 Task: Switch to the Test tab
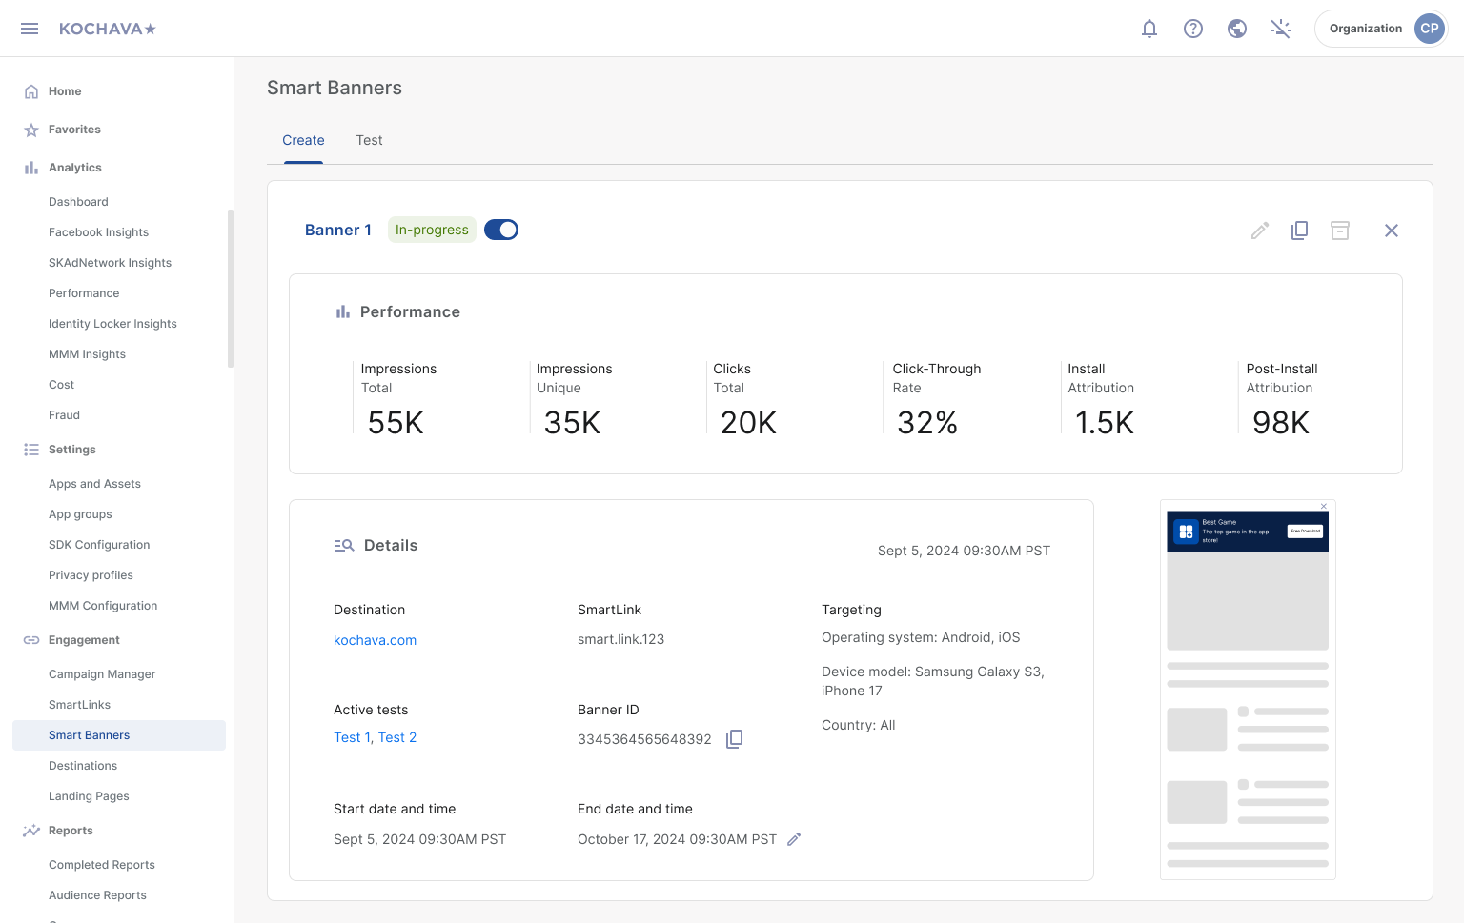point(369,140)
